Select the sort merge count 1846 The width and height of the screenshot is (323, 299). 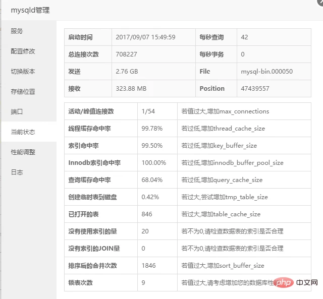tap(148, 265)
